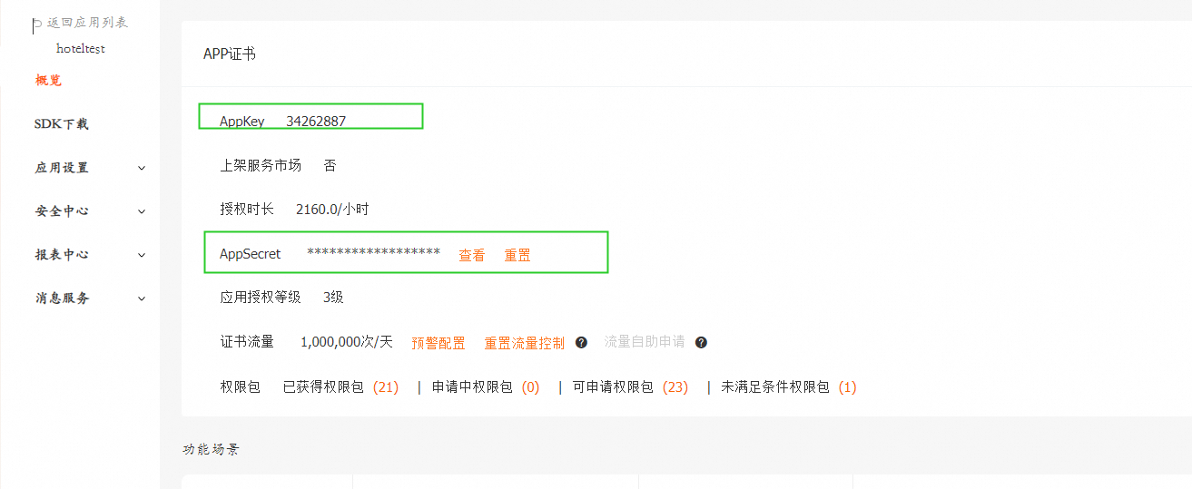
Task: Open the 概览 sidebar item
Action: click(48, 81)
